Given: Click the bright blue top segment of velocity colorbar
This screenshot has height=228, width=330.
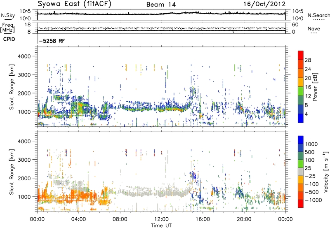Looking at the screenshot, I should tap(301, 140).
